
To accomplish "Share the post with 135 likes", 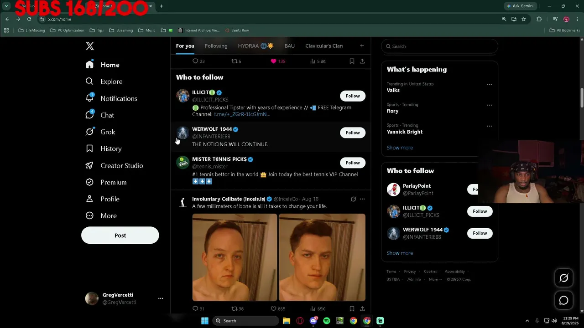I will (x=362, y=61).
